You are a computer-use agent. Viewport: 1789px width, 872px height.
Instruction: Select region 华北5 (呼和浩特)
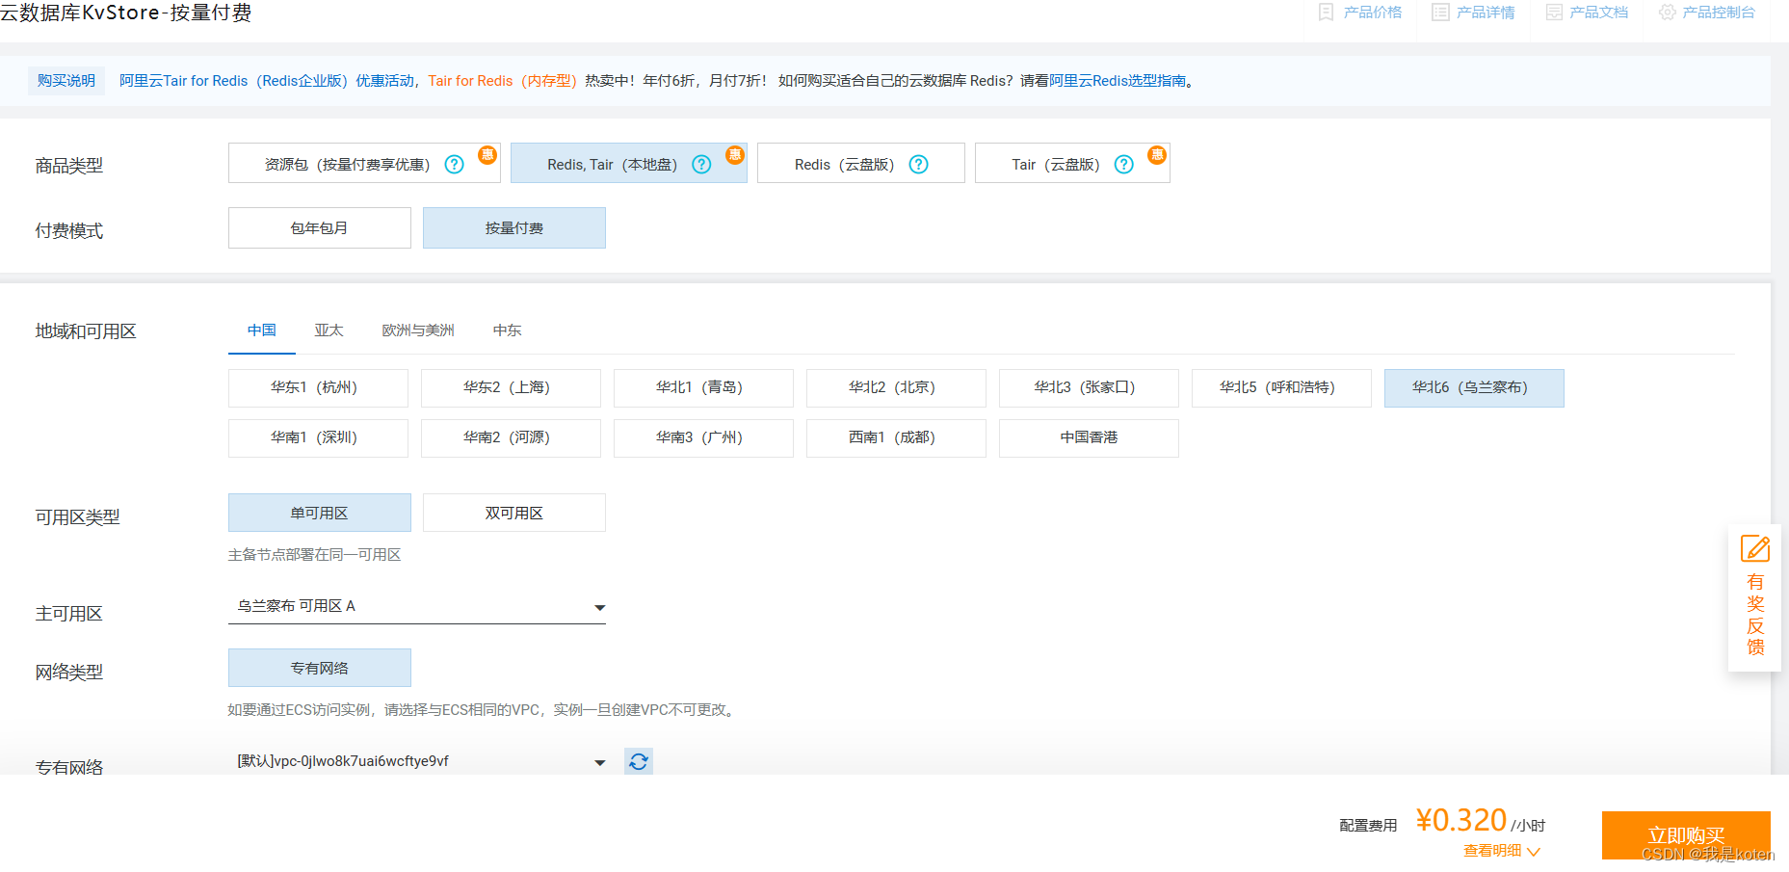[1281, 387]
